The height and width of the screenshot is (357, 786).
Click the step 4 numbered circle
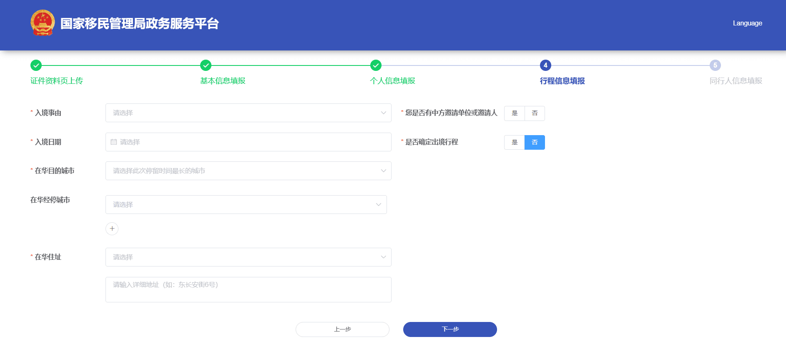click(x=545, y=65)
